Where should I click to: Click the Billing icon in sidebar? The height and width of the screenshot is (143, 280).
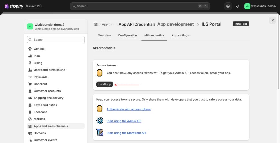click(30, 63)
